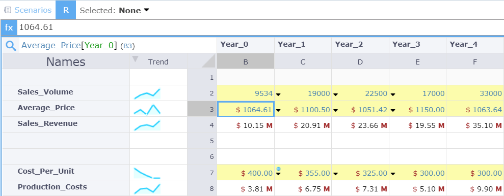The height and width of the screenshot is (196, 504).
Task: Click the Cost_Per_Unit trend sparkline
Action: click(147, 173)
